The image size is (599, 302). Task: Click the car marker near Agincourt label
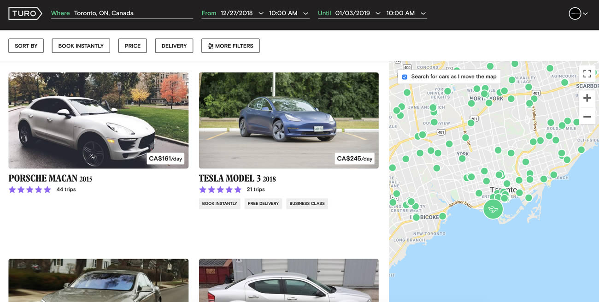coord(564,83)
